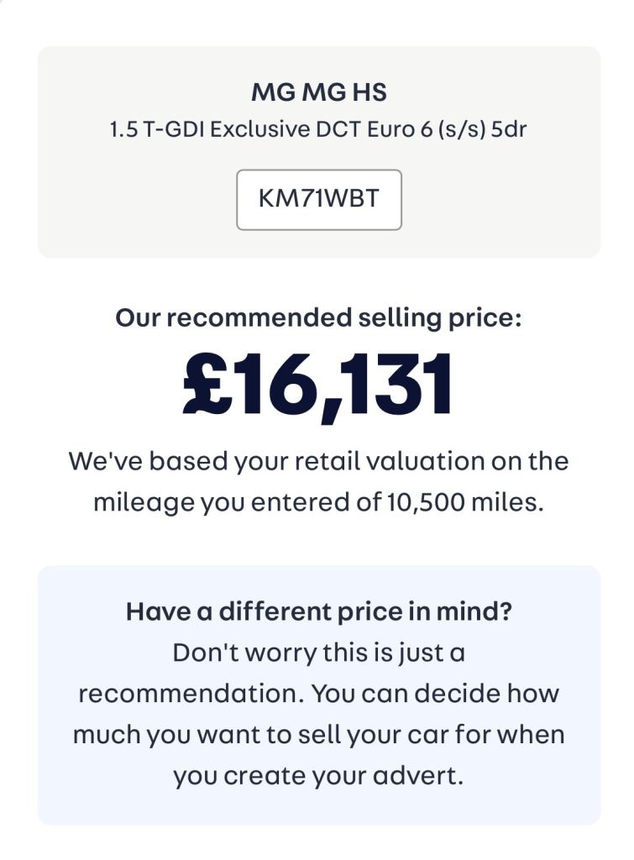Image resolution: width=634 pixels, height=860 pixels.
Task: Click the £16,131 price figure
Action: point(319,385)
